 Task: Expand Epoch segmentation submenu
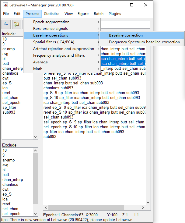62,22
